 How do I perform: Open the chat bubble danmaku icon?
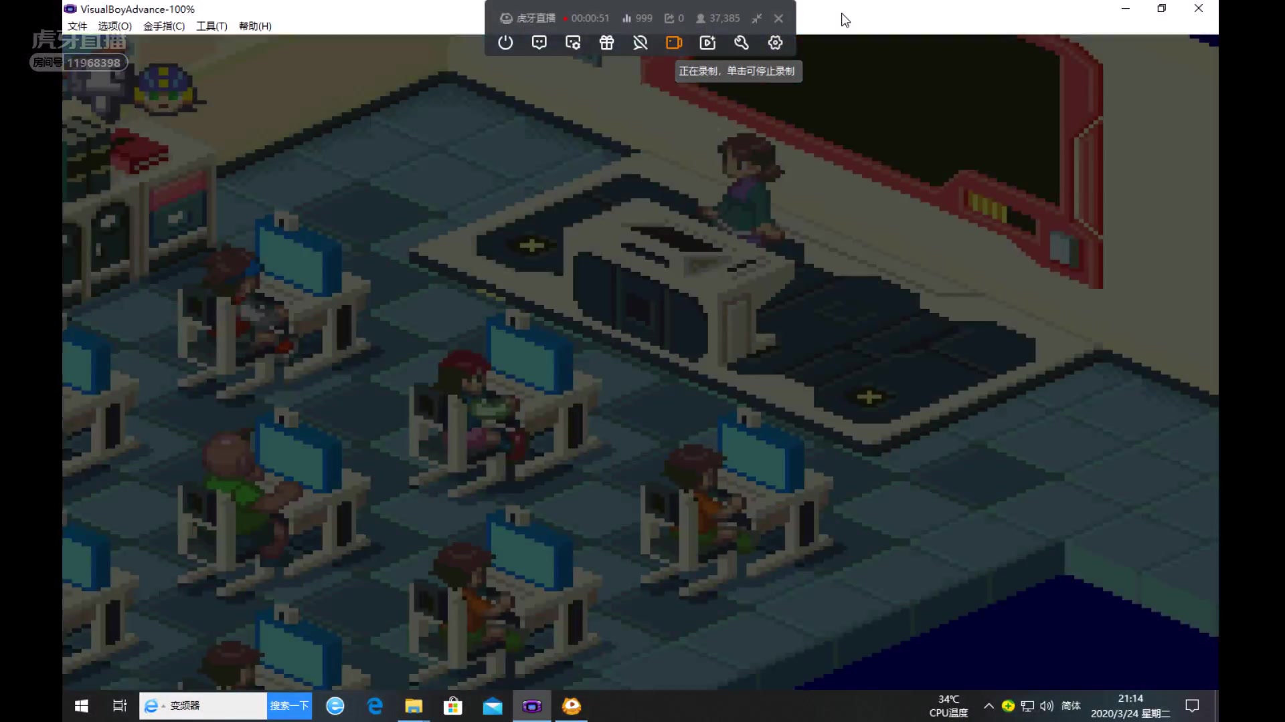(539, 43)
